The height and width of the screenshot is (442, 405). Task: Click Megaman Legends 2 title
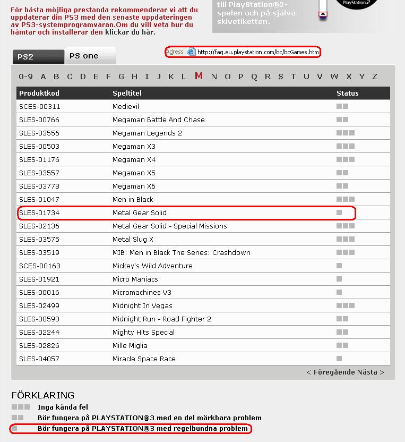coord(147,133)
